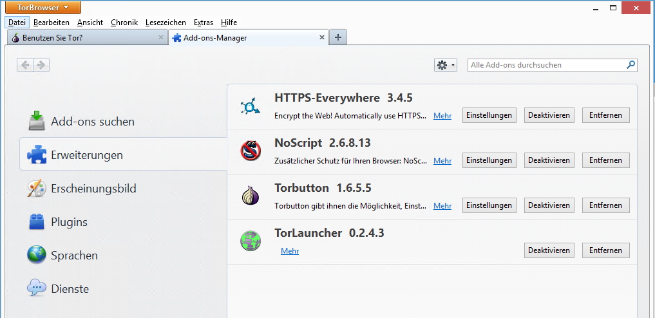The width and height of the screenshot is (655, 318).
Task: Click Deaktivieren for TorLauncher
Action: point(549,250)
